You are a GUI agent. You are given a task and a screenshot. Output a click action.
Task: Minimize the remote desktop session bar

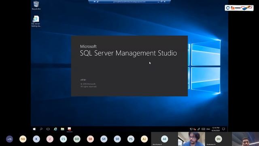(x=158, y=2)
